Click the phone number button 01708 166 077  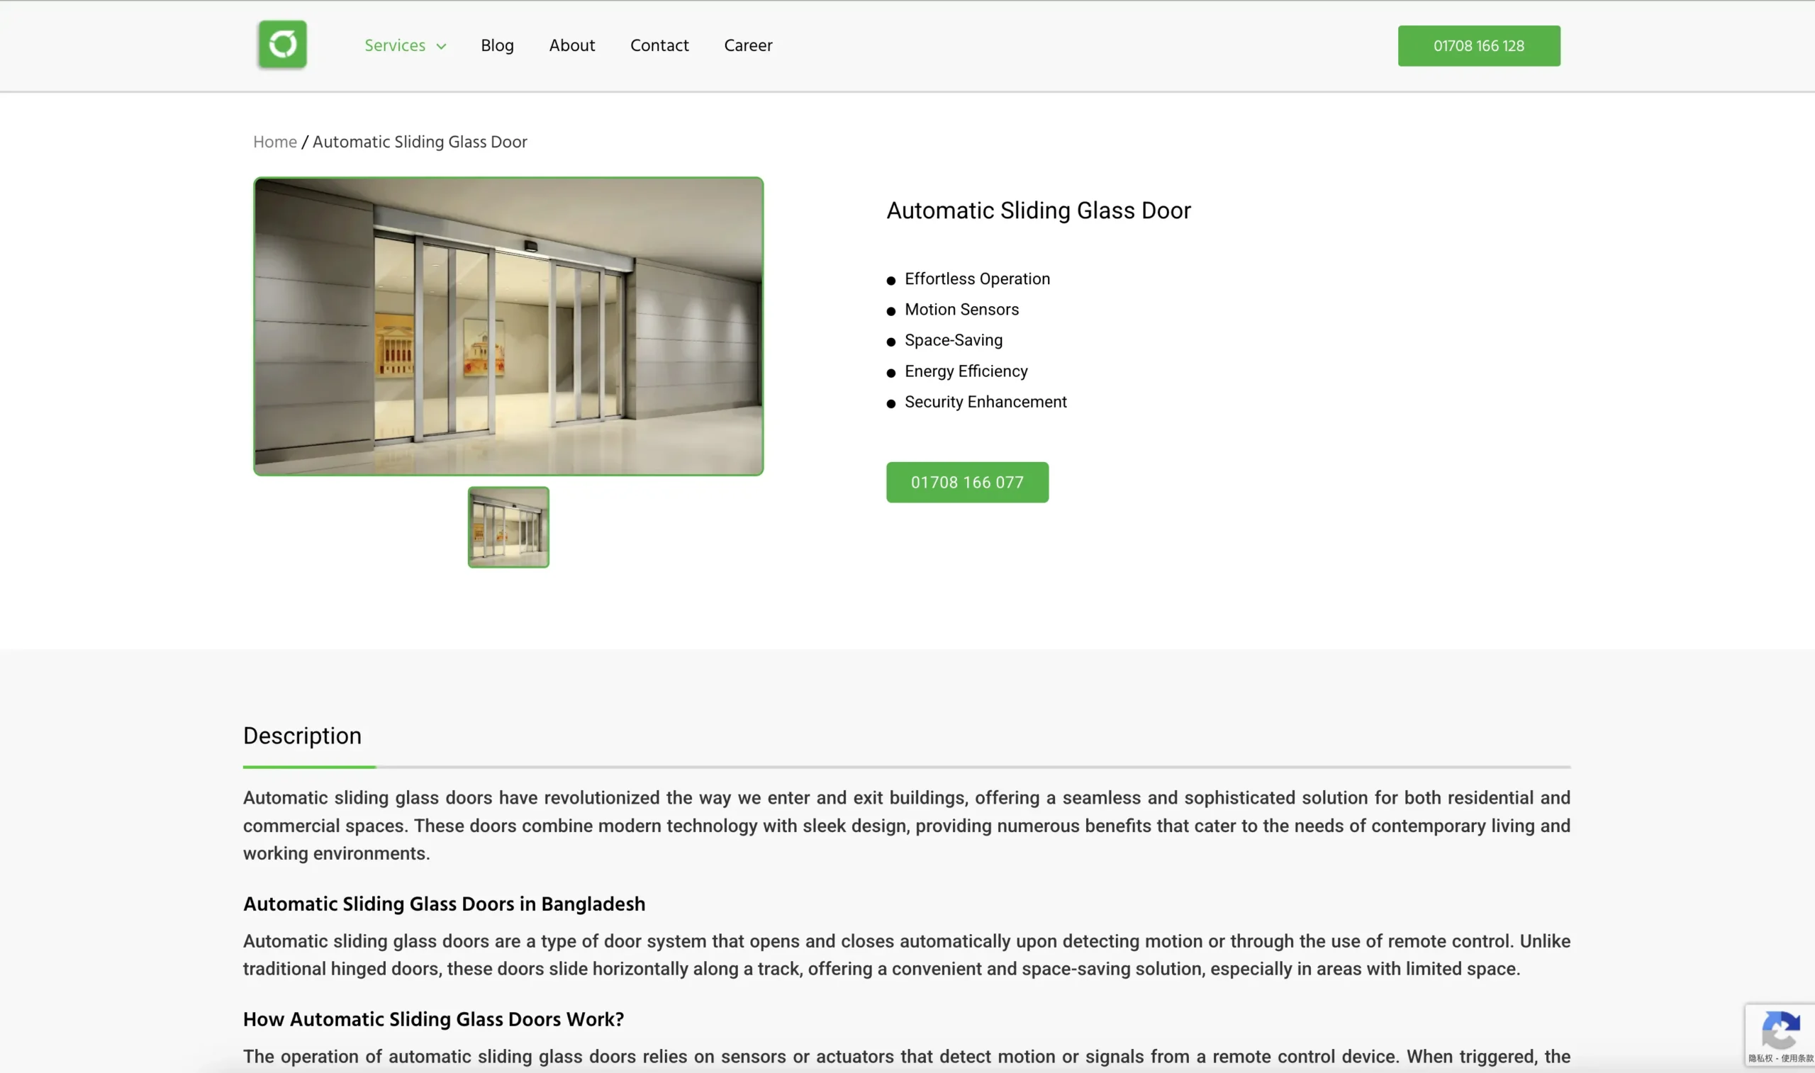point(967,481)
